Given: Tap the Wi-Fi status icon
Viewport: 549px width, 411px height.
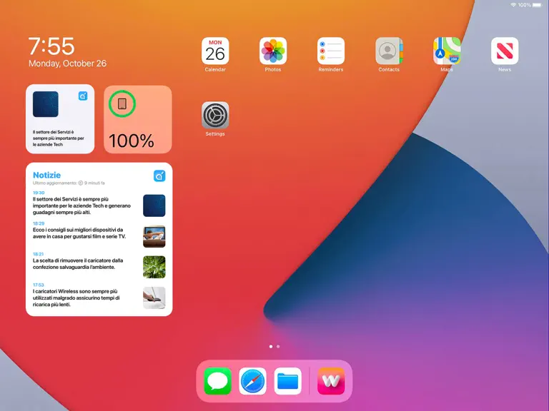Looking at the screenshot, I should (513, 5).
